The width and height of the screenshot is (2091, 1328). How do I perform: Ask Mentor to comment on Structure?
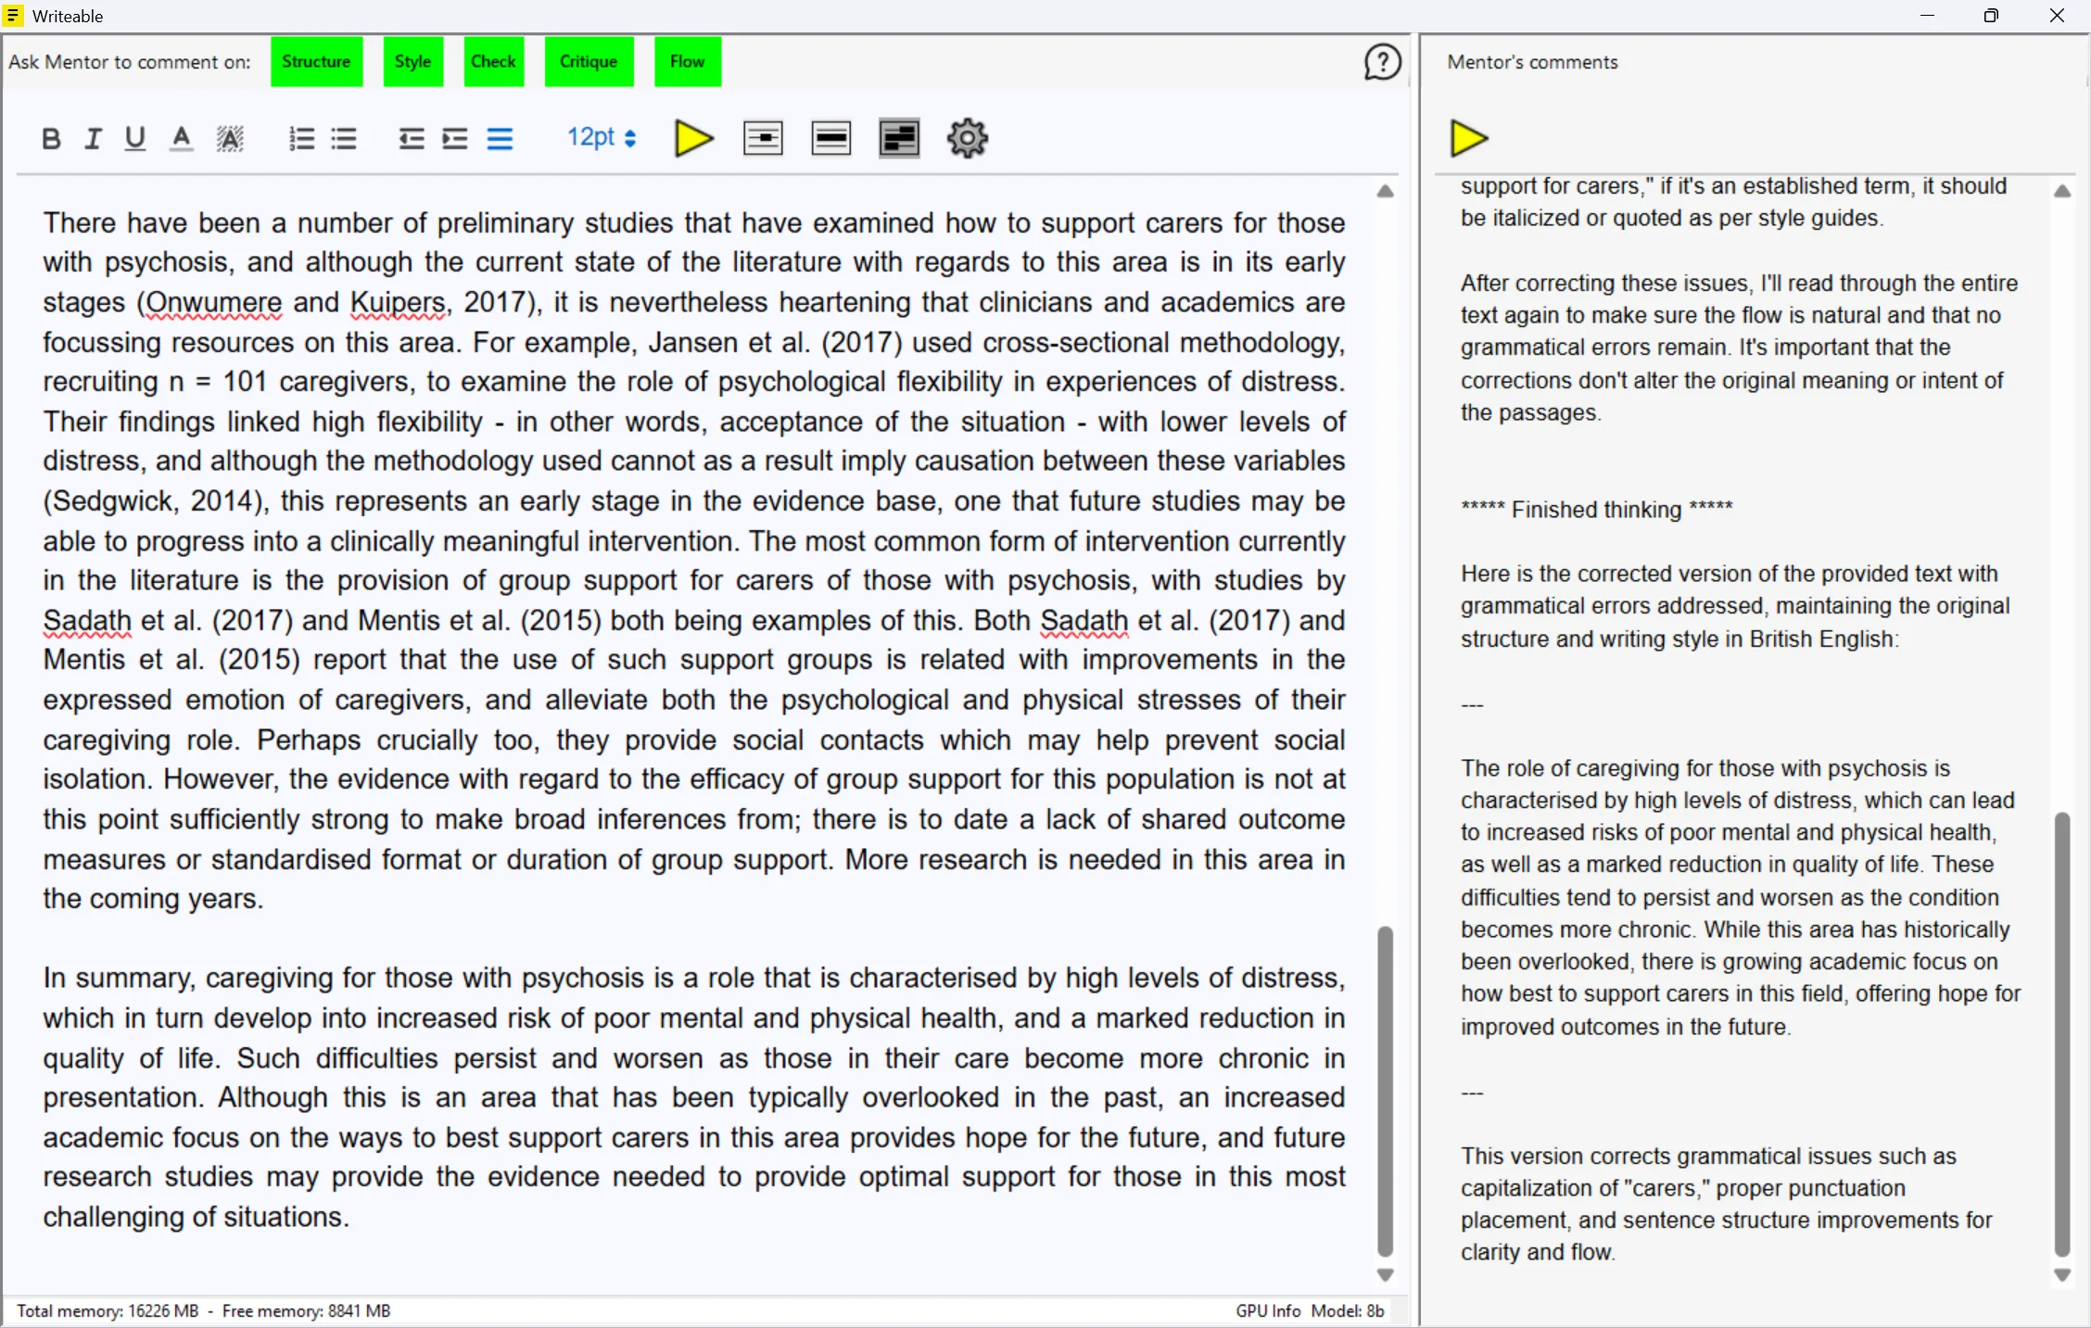point(316,61)
